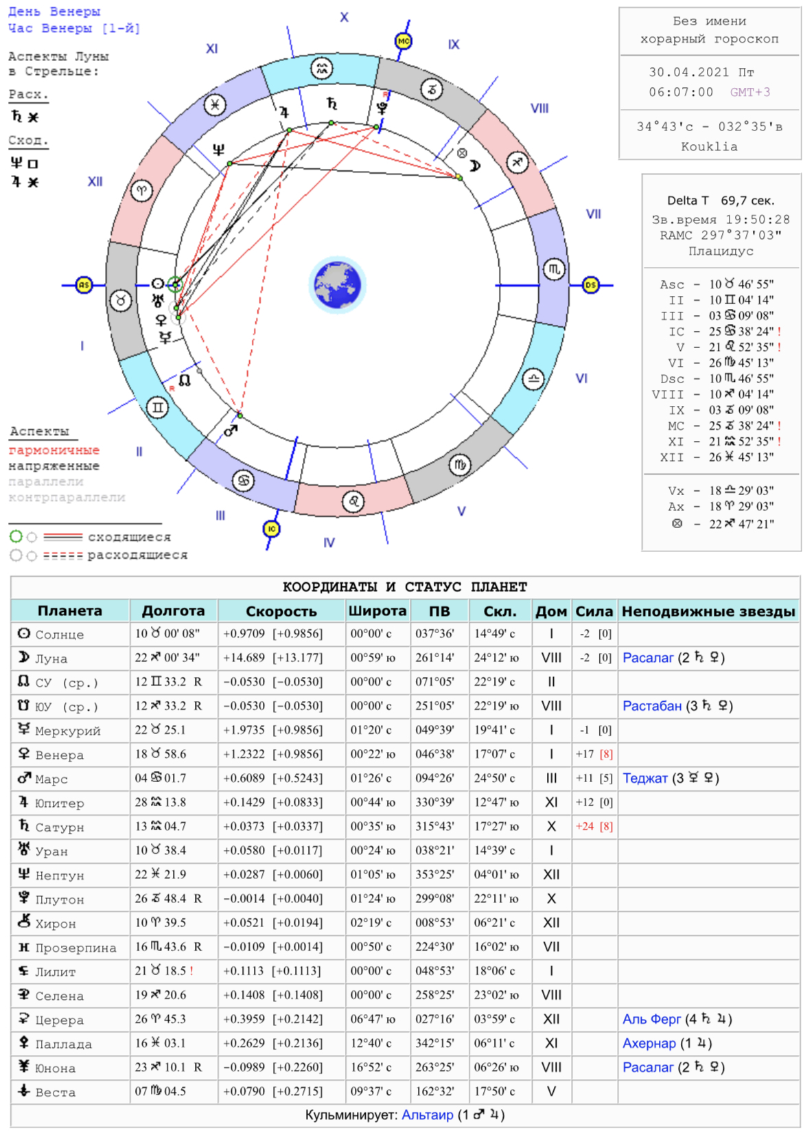Click the напряженные aspects legend label
This screenshot has width=803, height=1142.
tap(54, 466)
